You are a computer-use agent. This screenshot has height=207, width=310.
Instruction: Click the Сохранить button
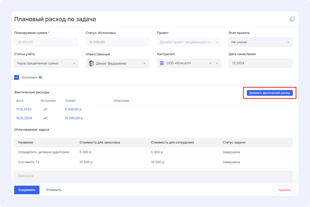tap(27, 190)
